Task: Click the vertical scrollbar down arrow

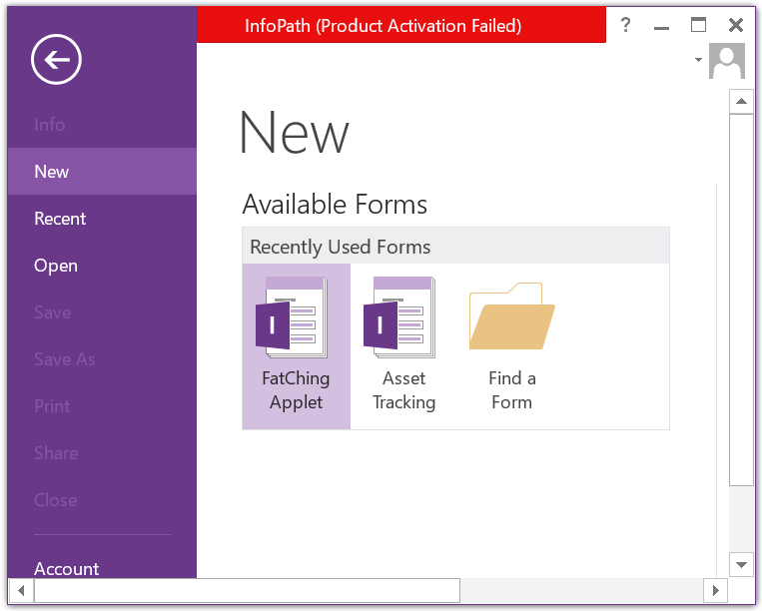Action: tap(742, 564)
